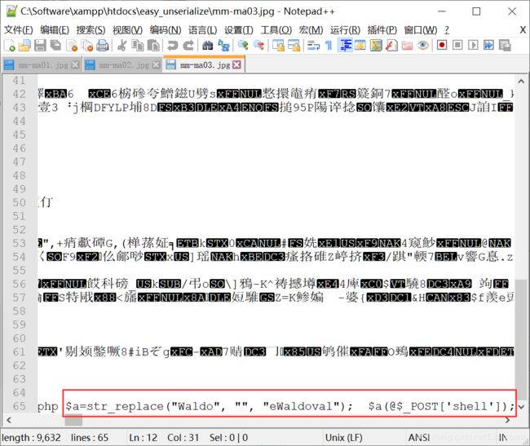The height and width of the screenshot is (446, 530).
Task: Close the current document via toolbar icon
Action: [72, 46]
